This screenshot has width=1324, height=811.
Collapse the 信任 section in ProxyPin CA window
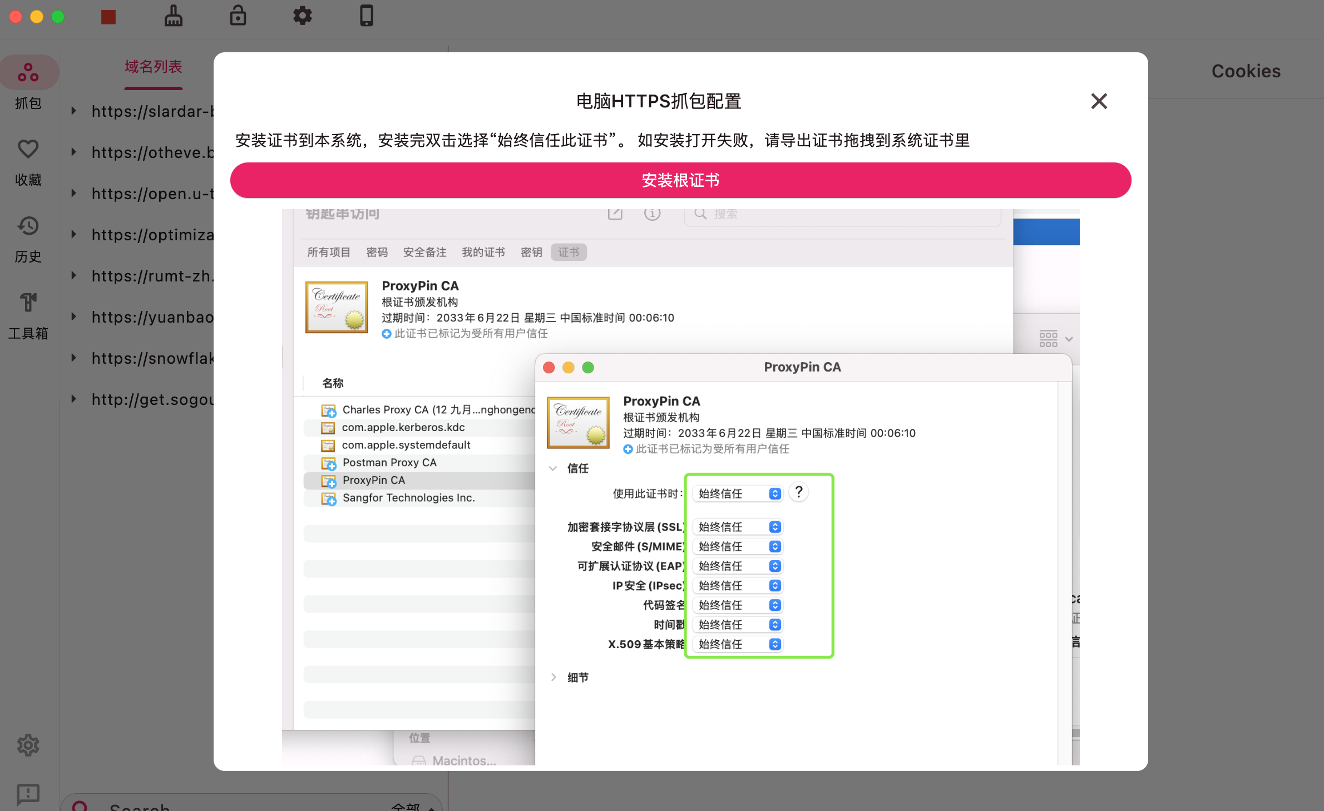(554, 468)
